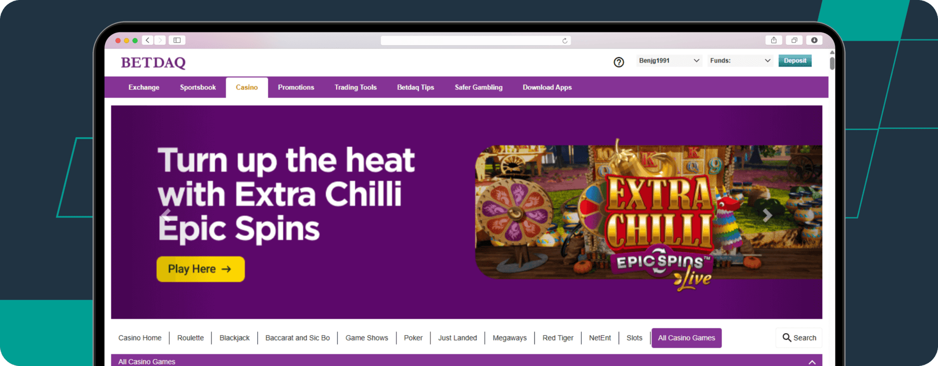This screenshot has height=366, width=938.
Task: Select Baccarat and Sic Bo category
Action: click(x=298, y=338)
